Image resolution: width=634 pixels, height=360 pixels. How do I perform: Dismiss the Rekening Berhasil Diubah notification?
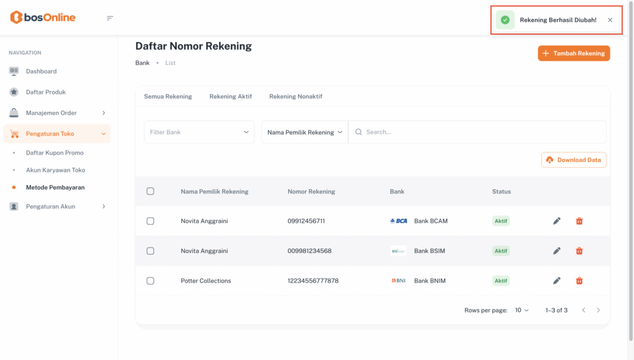point(610,20)
